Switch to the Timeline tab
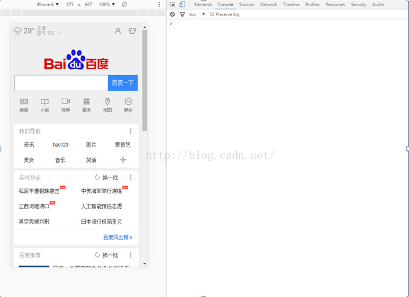This screenshot has height=297, width=409. (x=291, y=4)
